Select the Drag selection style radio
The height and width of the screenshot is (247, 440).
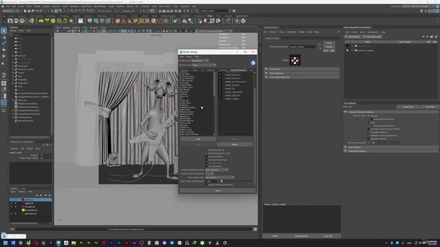click(368, 122)
